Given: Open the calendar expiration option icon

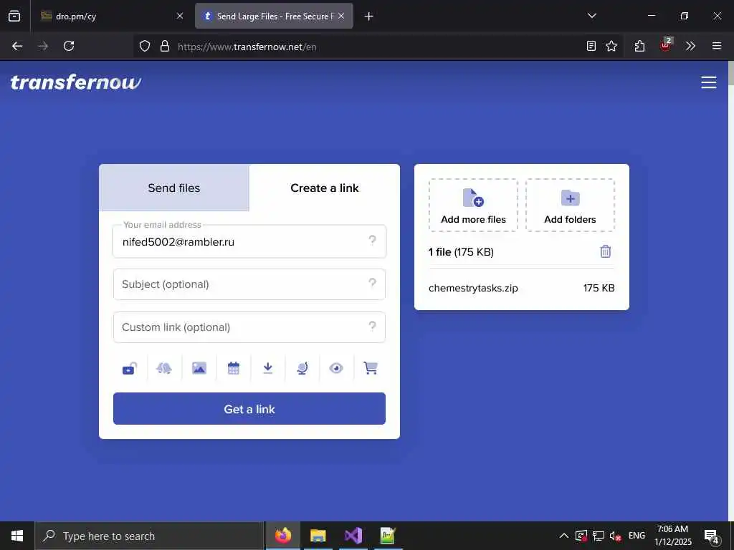Looking at the screenshot, I should click(233, 369).
